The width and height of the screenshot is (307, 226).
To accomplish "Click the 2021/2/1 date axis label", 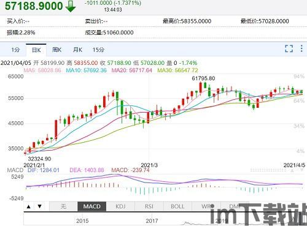I will tap(34, 165).
